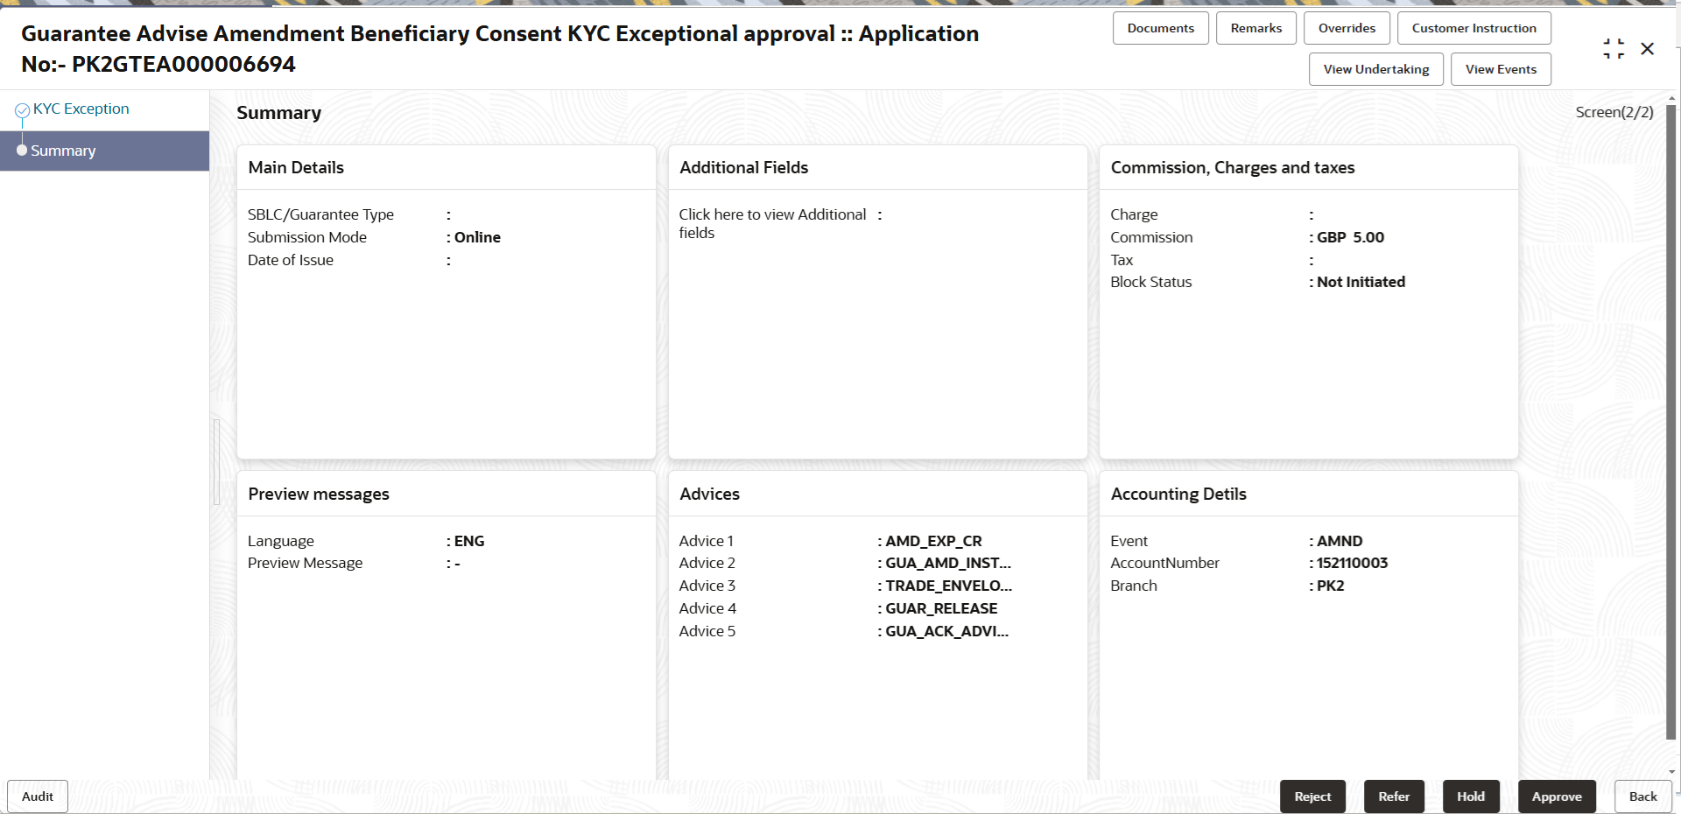Select Summary in the left navigation
Image resolution: width=1681 pixels, height=814 pixels.
pyautogui.click(x=64, y=150)
